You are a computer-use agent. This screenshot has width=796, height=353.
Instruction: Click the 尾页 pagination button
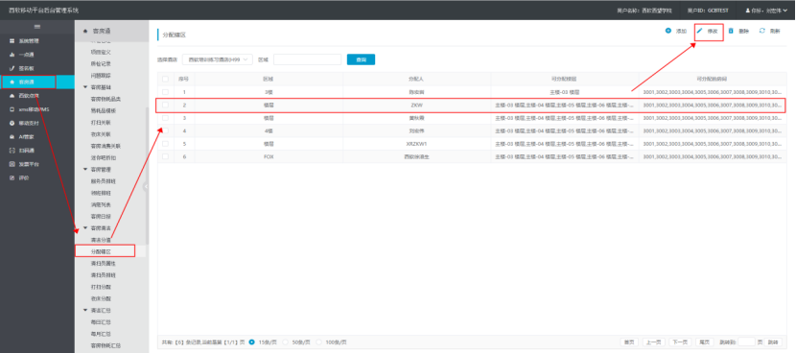(x=705, y=342)
